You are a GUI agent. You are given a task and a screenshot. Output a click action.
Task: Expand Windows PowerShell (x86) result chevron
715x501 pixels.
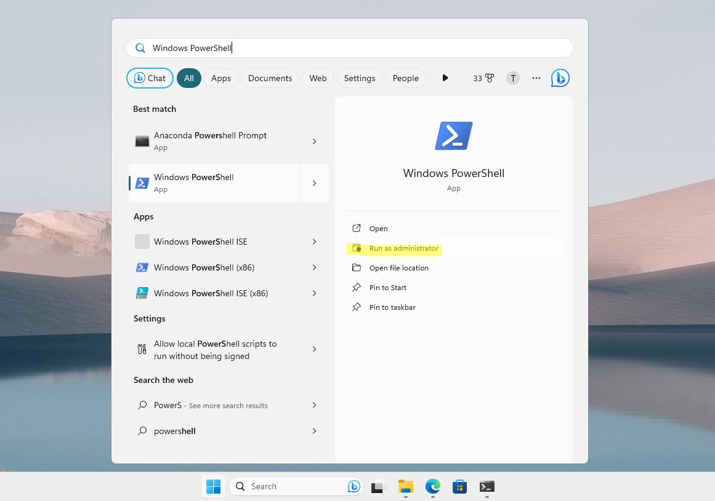click(x=314, y=267)
